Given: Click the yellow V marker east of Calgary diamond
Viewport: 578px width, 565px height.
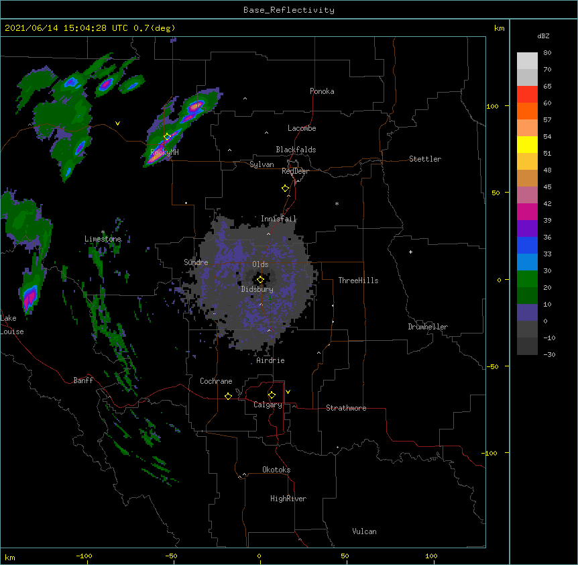Looking at the screenshot, I should 288,392.
